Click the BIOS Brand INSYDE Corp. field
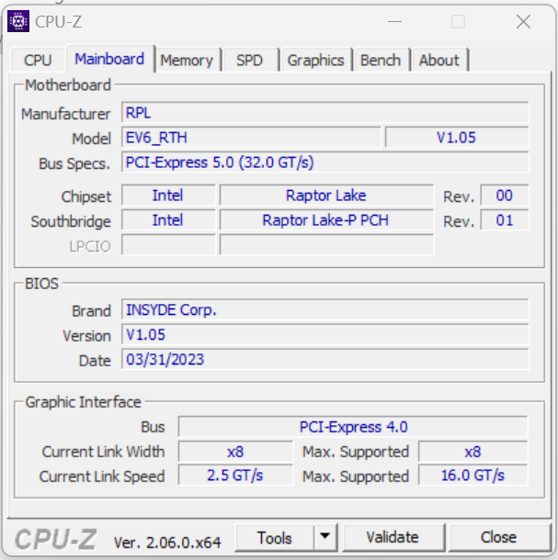558x560 pixels. point(325,310)
